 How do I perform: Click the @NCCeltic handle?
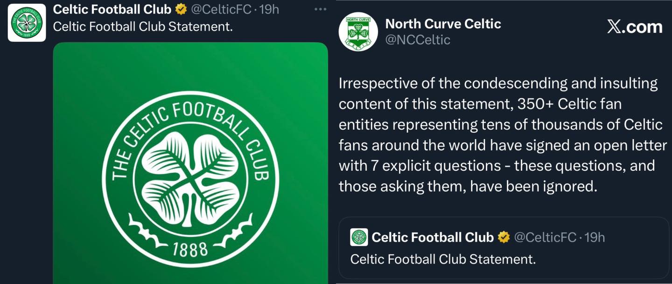pos(418,40)
